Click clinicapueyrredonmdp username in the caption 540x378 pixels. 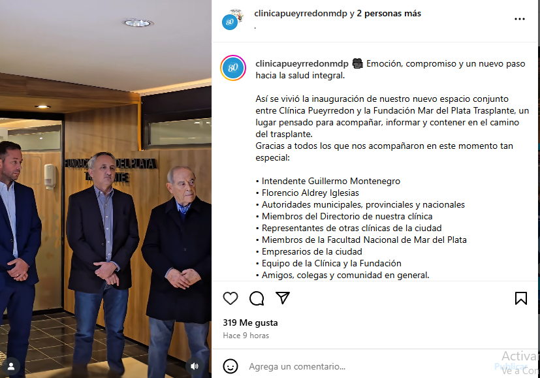302,64
